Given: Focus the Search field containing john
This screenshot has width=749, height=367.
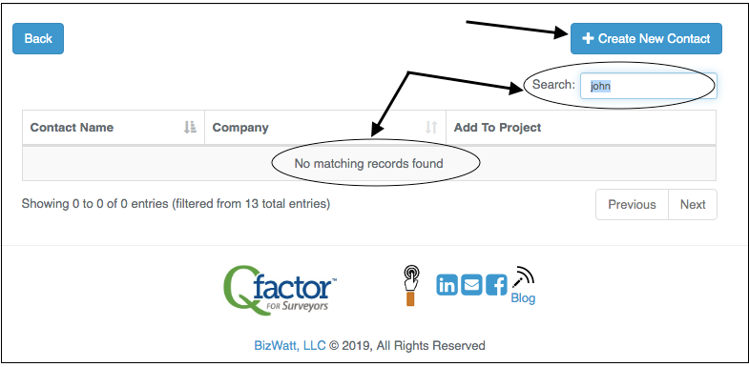Looking at the screenshot, I should (x=648, y=86).
